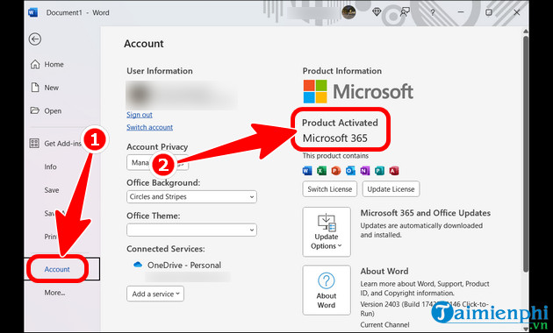The image size is (553, 333).
Task: Click the Microsoft 365 and Office Updates heading
Action: click(426, 213)
